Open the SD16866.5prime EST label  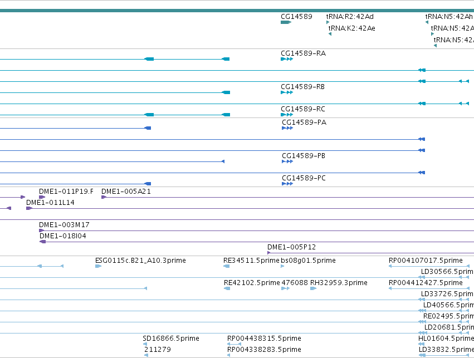[171, 339]
